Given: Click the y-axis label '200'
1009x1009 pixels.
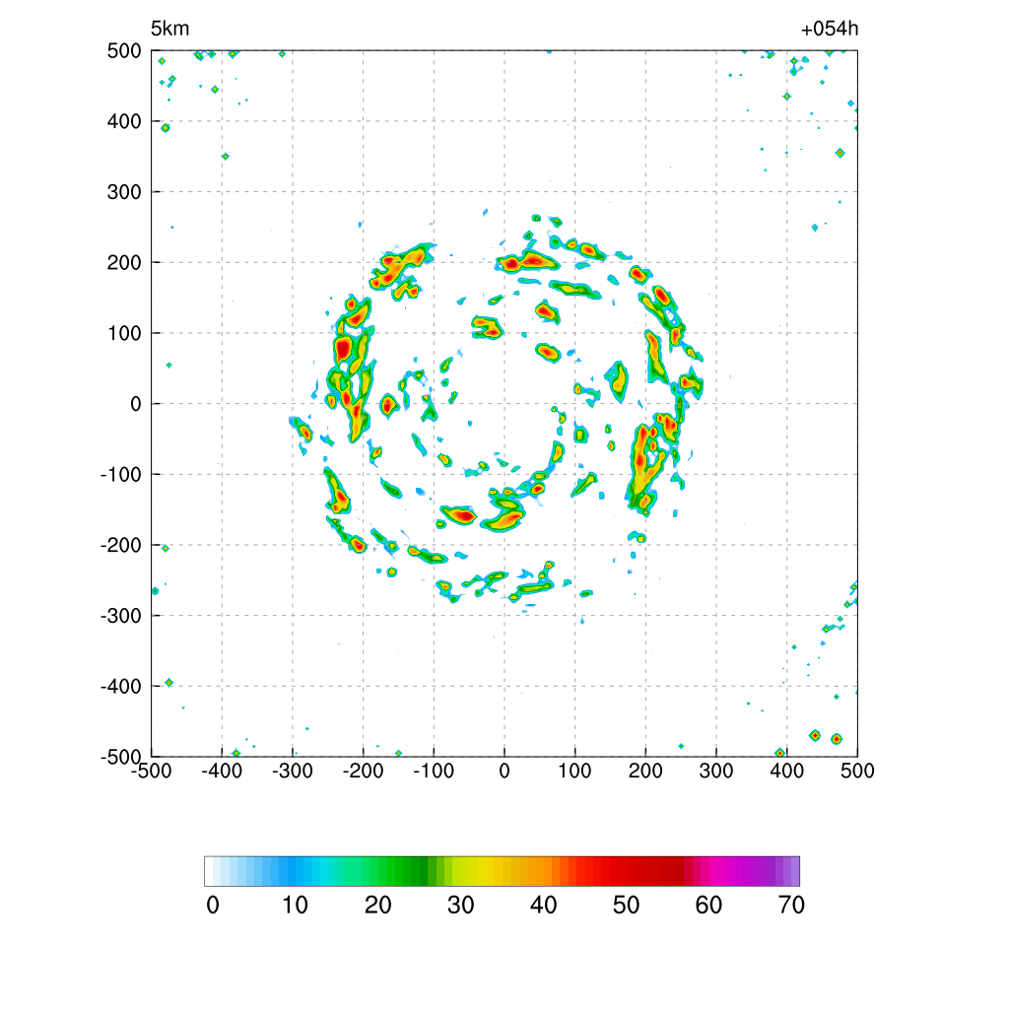Looking at the screenshot, I should pos(124,262).
